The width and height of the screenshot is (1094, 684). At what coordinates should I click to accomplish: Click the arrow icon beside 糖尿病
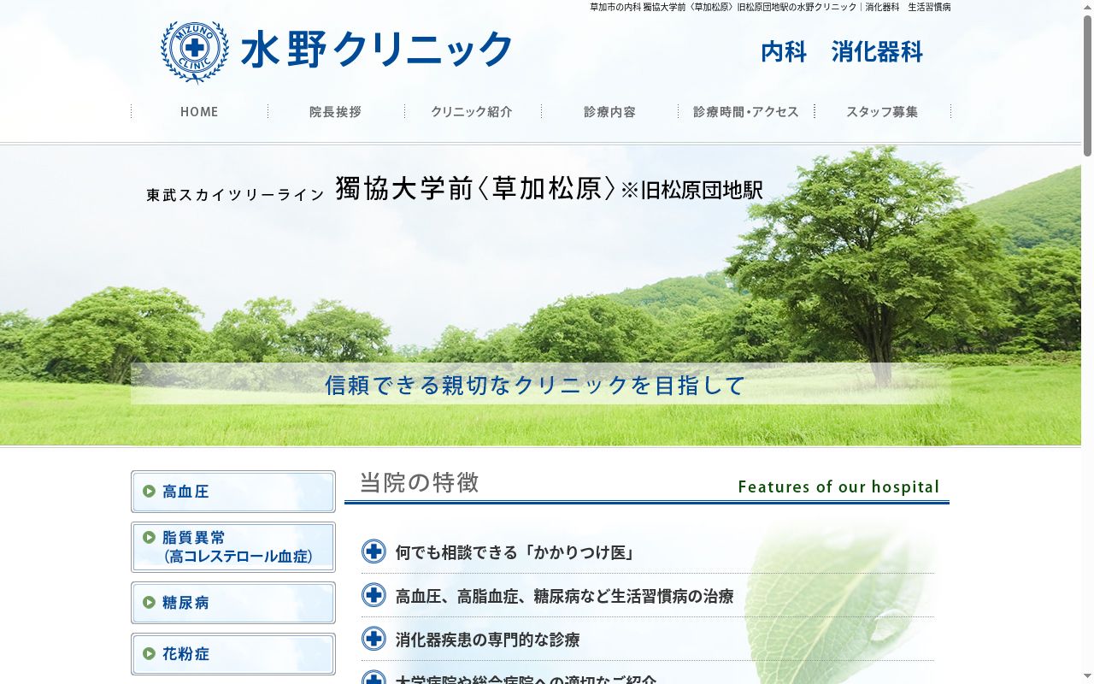[x=150, y=603]
